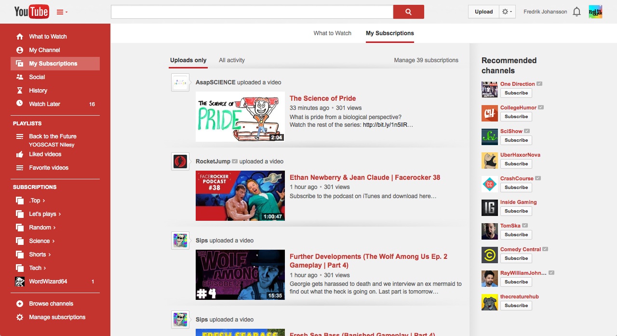Click the Back to the Future playlist icon
This screenshot has width=617, height=336.
[x=20, y=137]
